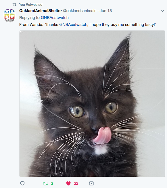
Task: Visit the @oaklandsanimals handle
Action: pos(80,11)
